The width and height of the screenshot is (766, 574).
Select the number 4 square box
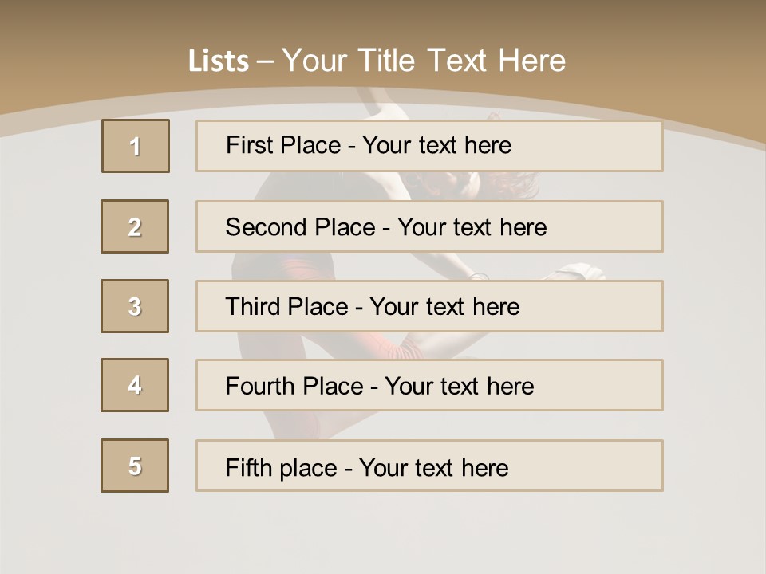point(135,385)
